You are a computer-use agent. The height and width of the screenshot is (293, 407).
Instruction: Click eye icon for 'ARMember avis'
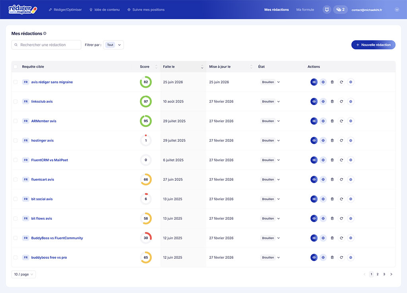(x=314, y=121)
